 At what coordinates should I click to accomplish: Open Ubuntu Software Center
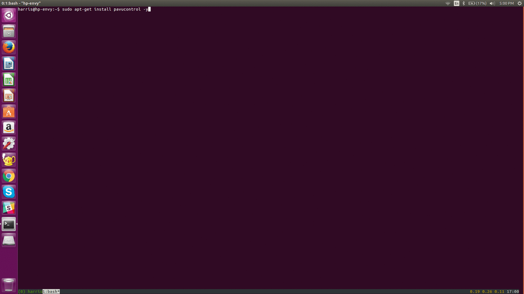pyautogui.click(x=9, y=112)
